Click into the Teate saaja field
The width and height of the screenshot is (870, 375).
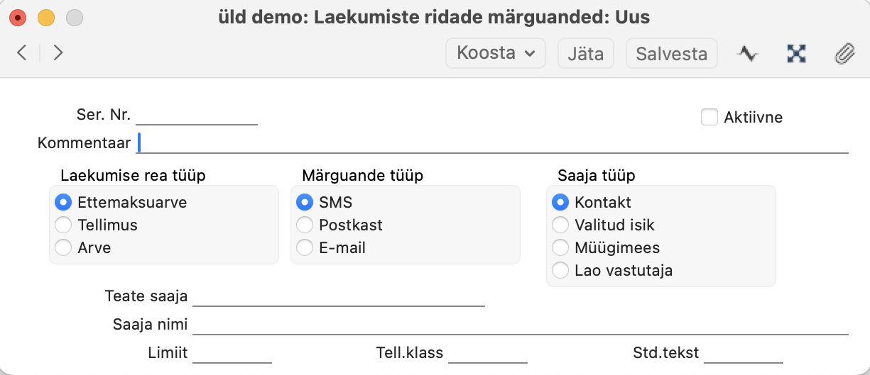338,296
